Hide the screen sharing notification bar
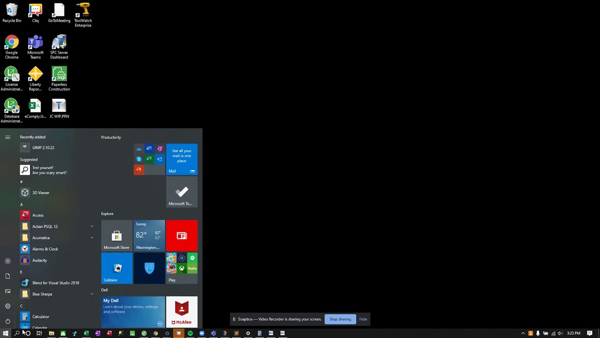Screen dimensions: 600x338 pos(363,319)
